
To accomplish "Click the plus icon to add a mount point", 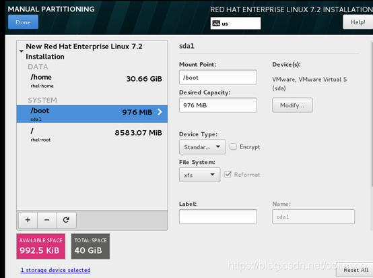I will (28, 220).
